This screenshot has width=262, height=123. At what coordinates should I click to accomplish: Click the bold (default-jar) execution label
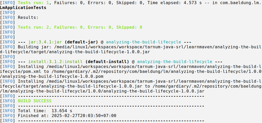click(x=81, y=42)
